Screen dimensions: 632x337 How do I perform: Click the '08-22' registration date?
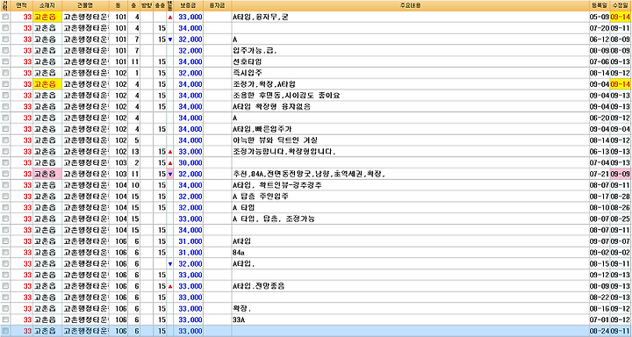(x=600, y=298)
